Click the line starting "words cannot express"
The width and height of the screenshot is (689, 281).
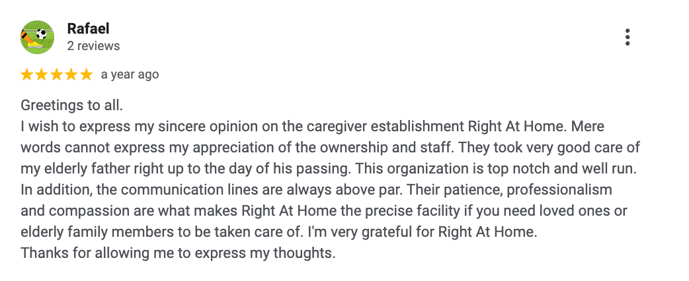[330, 148]
